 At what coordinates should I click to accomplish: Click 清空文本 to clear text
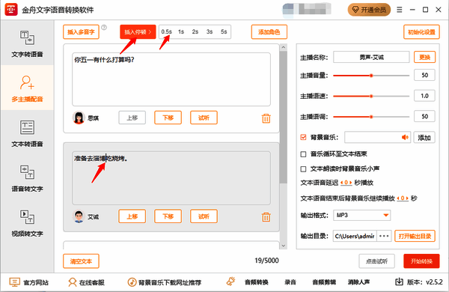[x=81, y=261]
